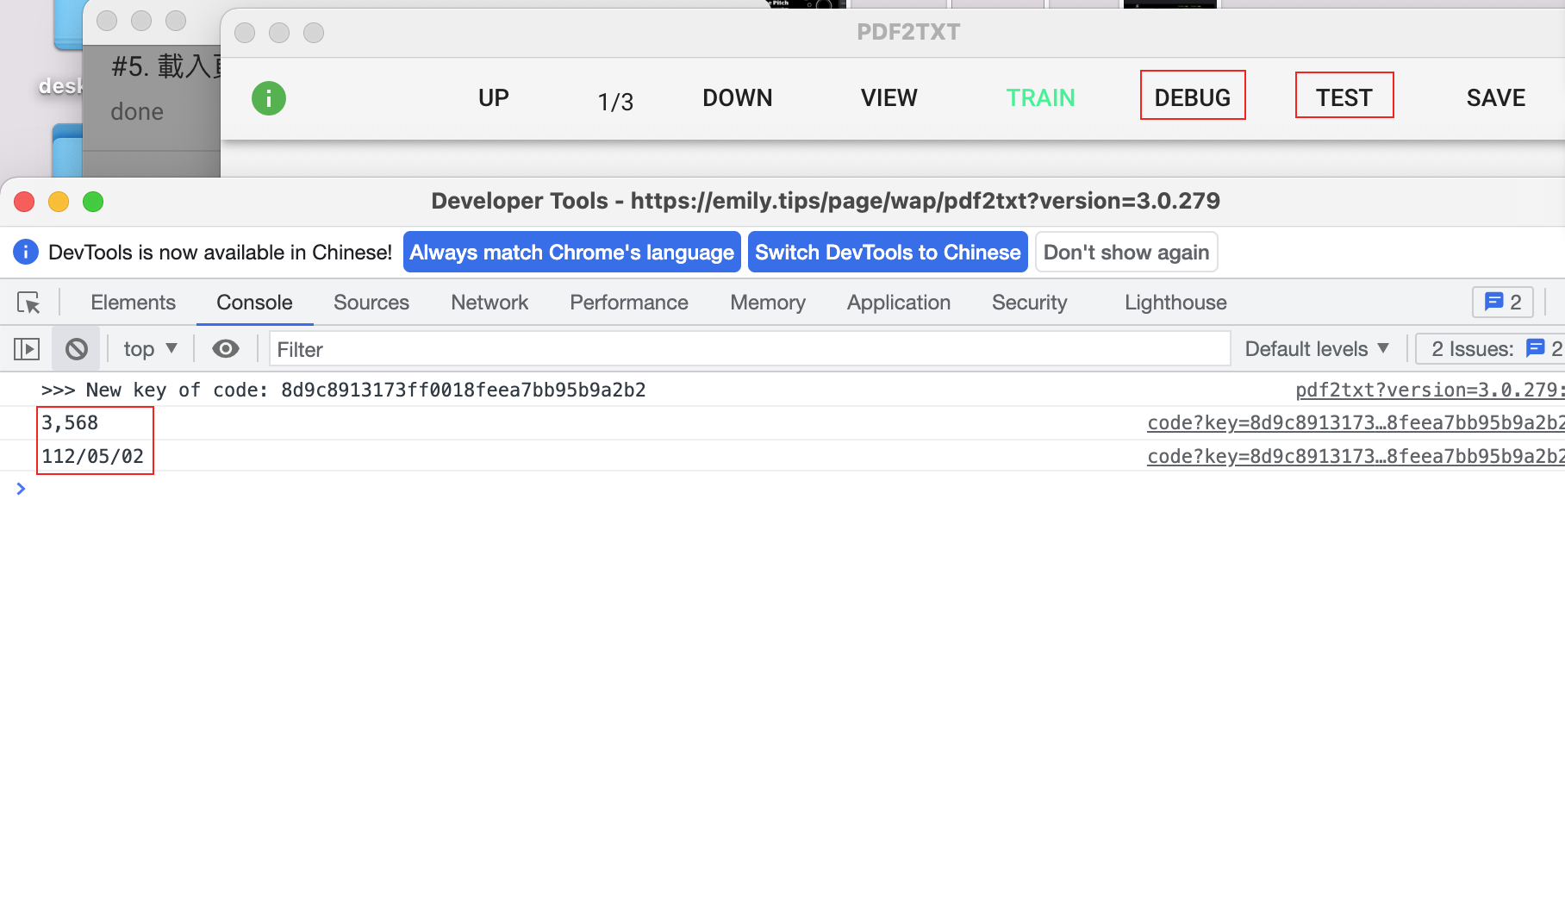
Task: Focus the console Filter field
Action: (748, 349)
